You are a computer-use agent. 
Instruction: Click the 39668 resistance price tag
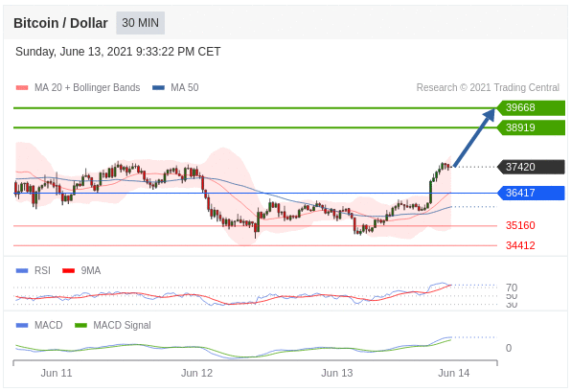(x=531, y=108)
